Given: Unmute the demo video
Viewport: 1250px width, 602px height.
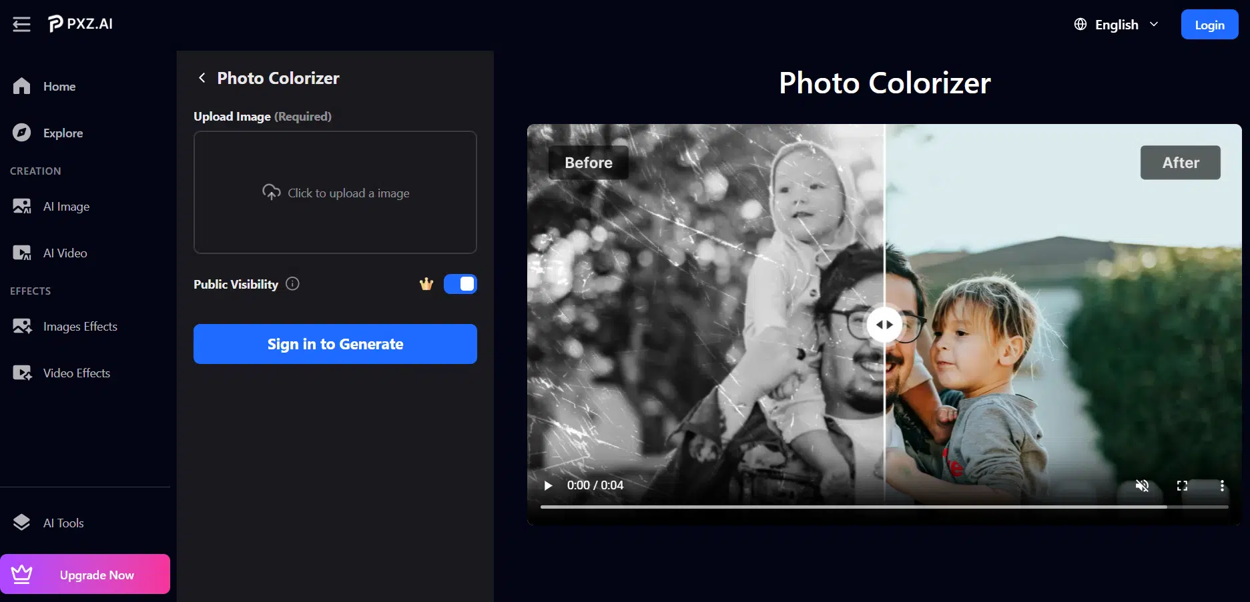Looking at the screenshot, I should pos(1142,485).
